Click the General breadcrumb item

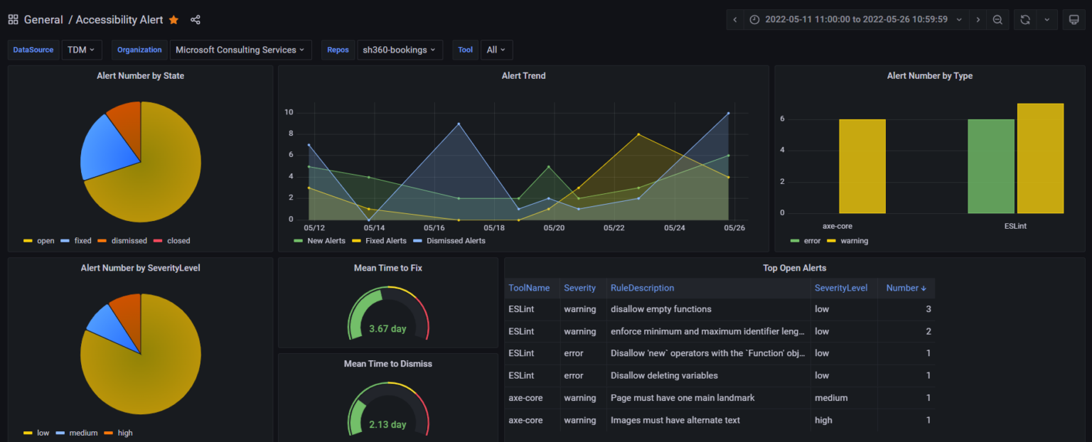(x=43, y=20)
